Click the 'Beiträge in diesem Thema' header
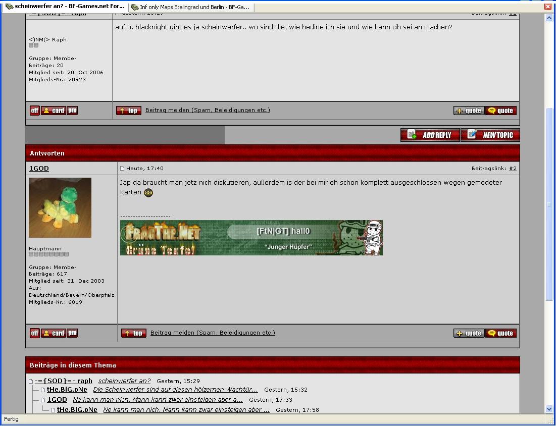The height and width of the screenshot is (426, 556). click(273, 365)
